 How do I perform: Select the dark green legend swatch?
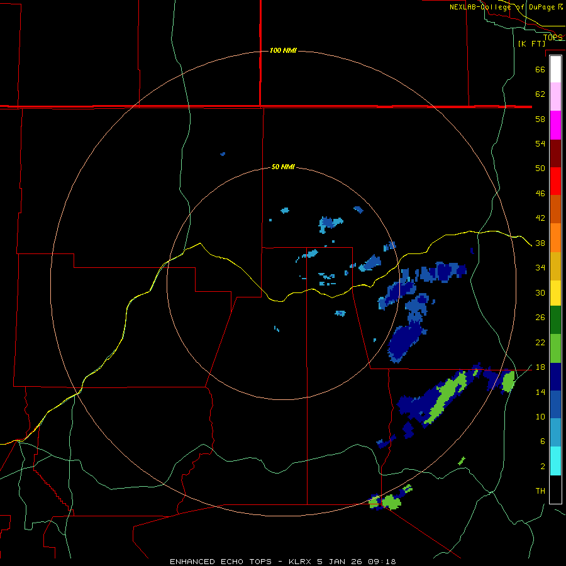click(555, 320)
